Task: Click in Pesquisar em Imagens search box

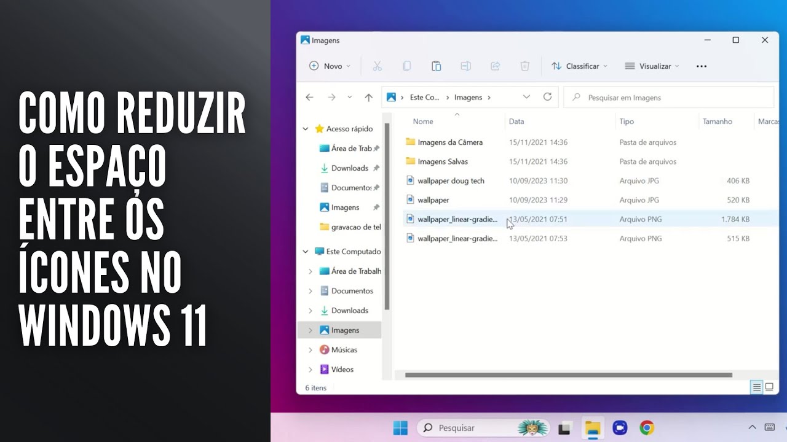Action: [668, 97]
